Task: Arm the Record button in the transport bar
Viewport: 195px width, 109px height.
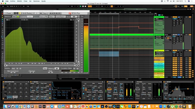Action: tap(85, 6)
